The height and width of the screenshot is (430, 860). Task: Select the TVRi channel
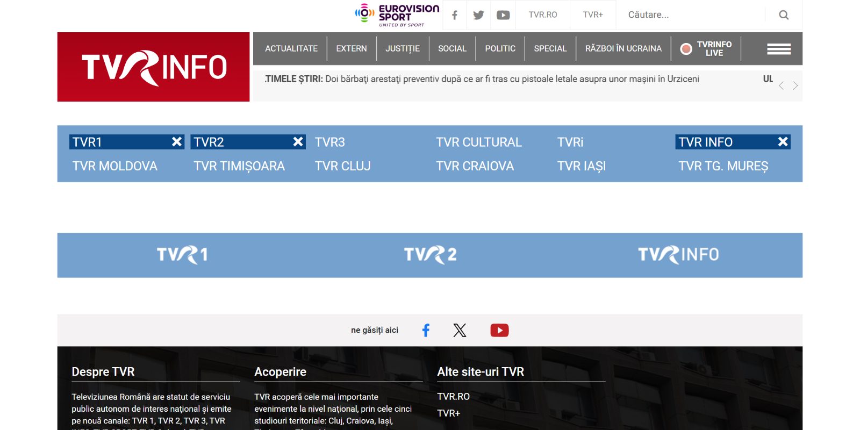(x=570, y=142)
